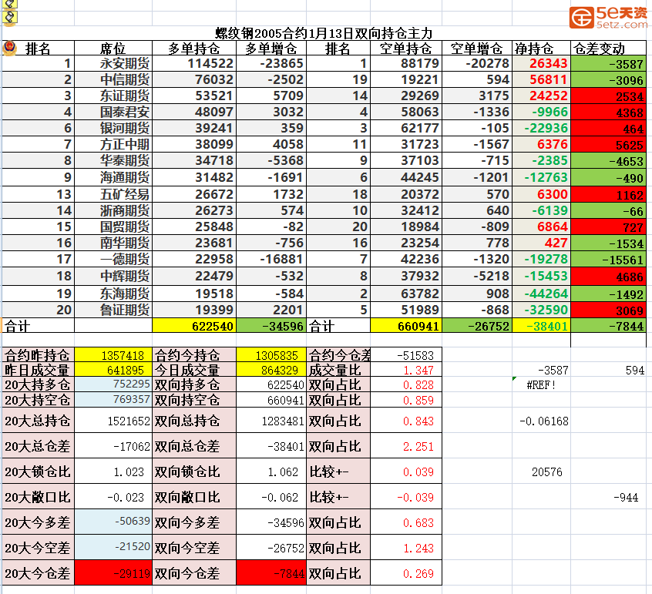Select the yellow value 1357418
652x594 pixels.
click(x=113, y=355)
